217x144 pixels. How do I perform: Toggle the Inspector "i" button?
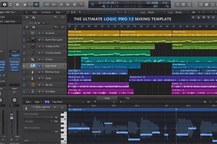4,5
